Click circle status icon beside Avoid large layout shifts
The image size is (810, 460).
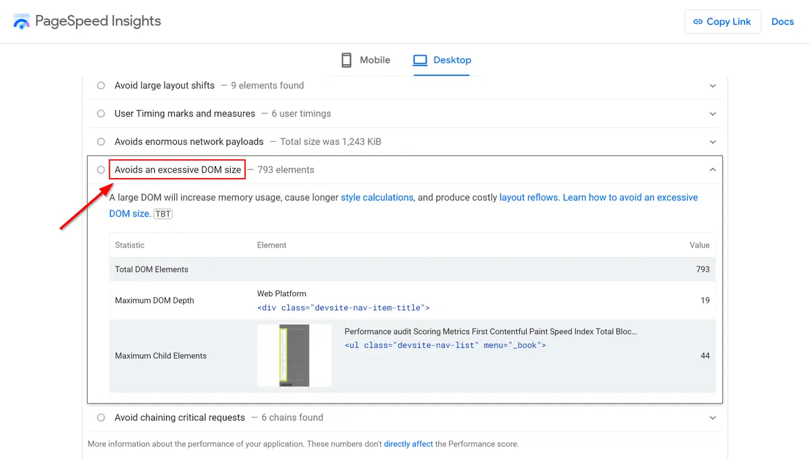101,86
